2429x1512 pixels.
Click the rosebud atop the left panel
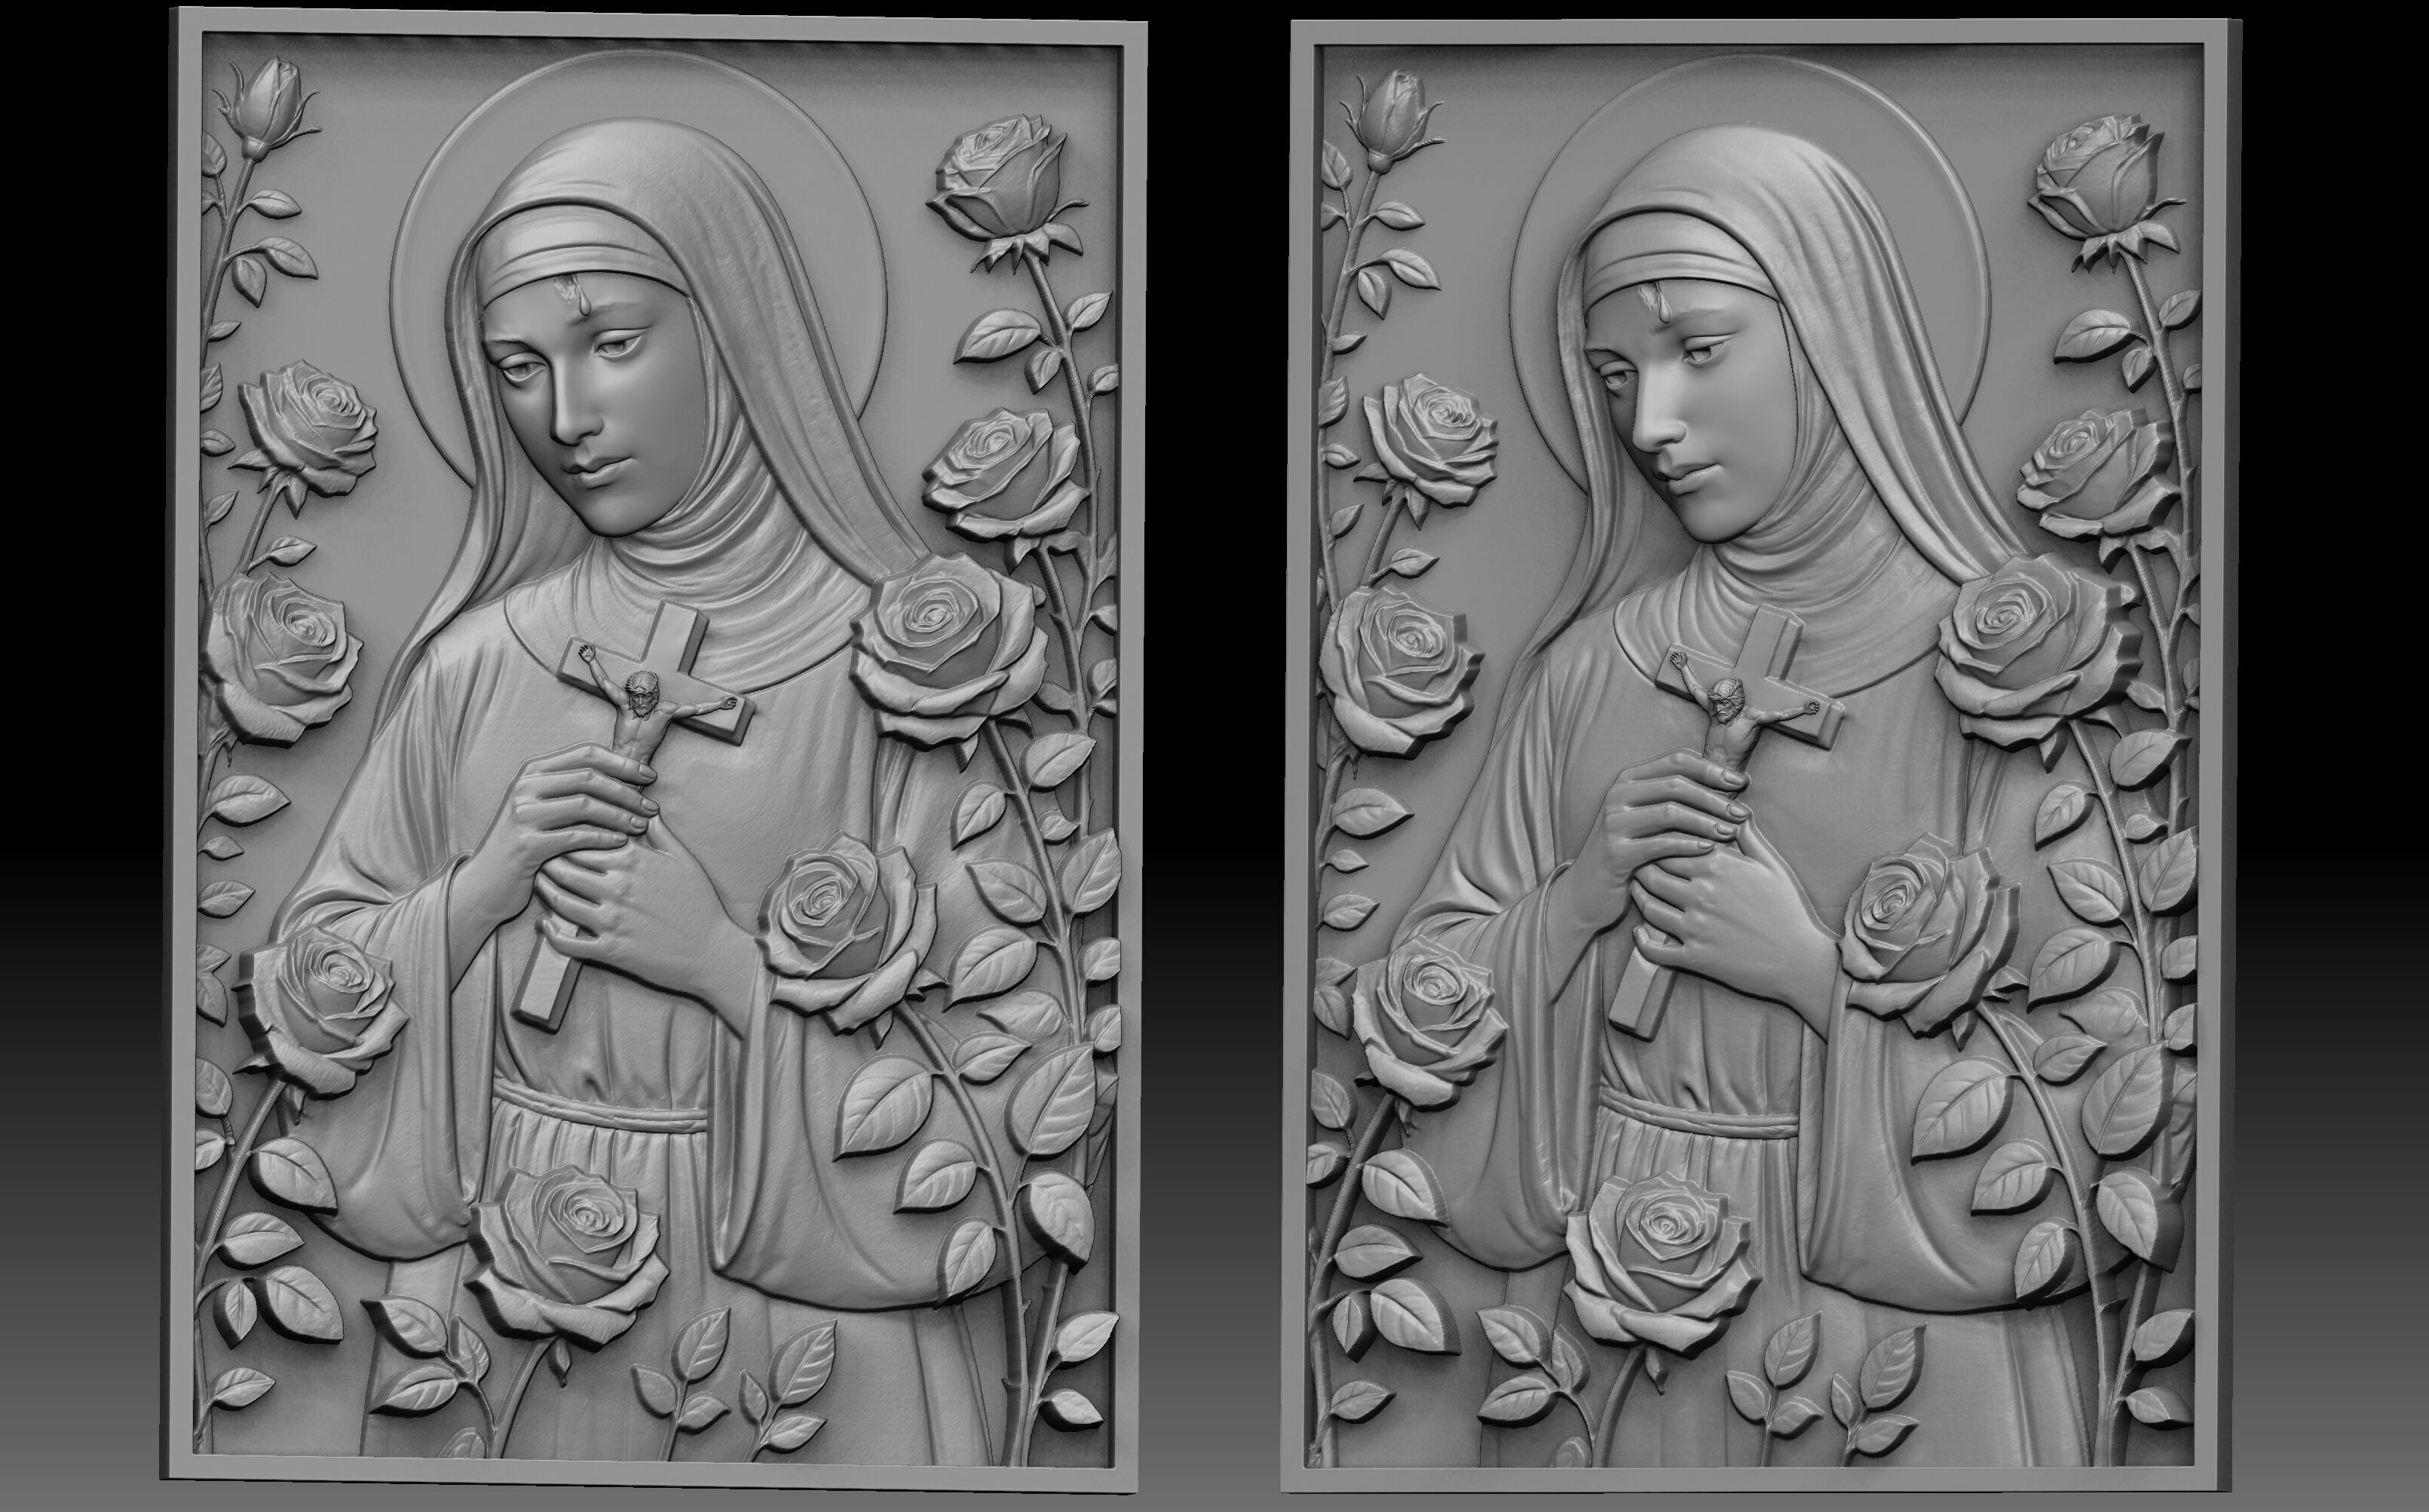coord(267,107)
